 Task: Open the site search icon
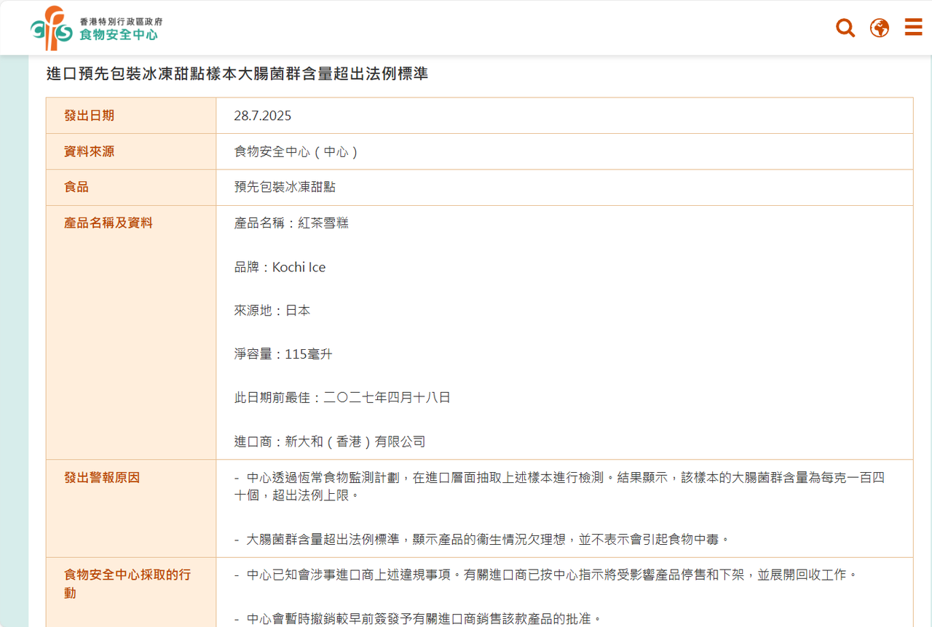[x=845, y=28]
